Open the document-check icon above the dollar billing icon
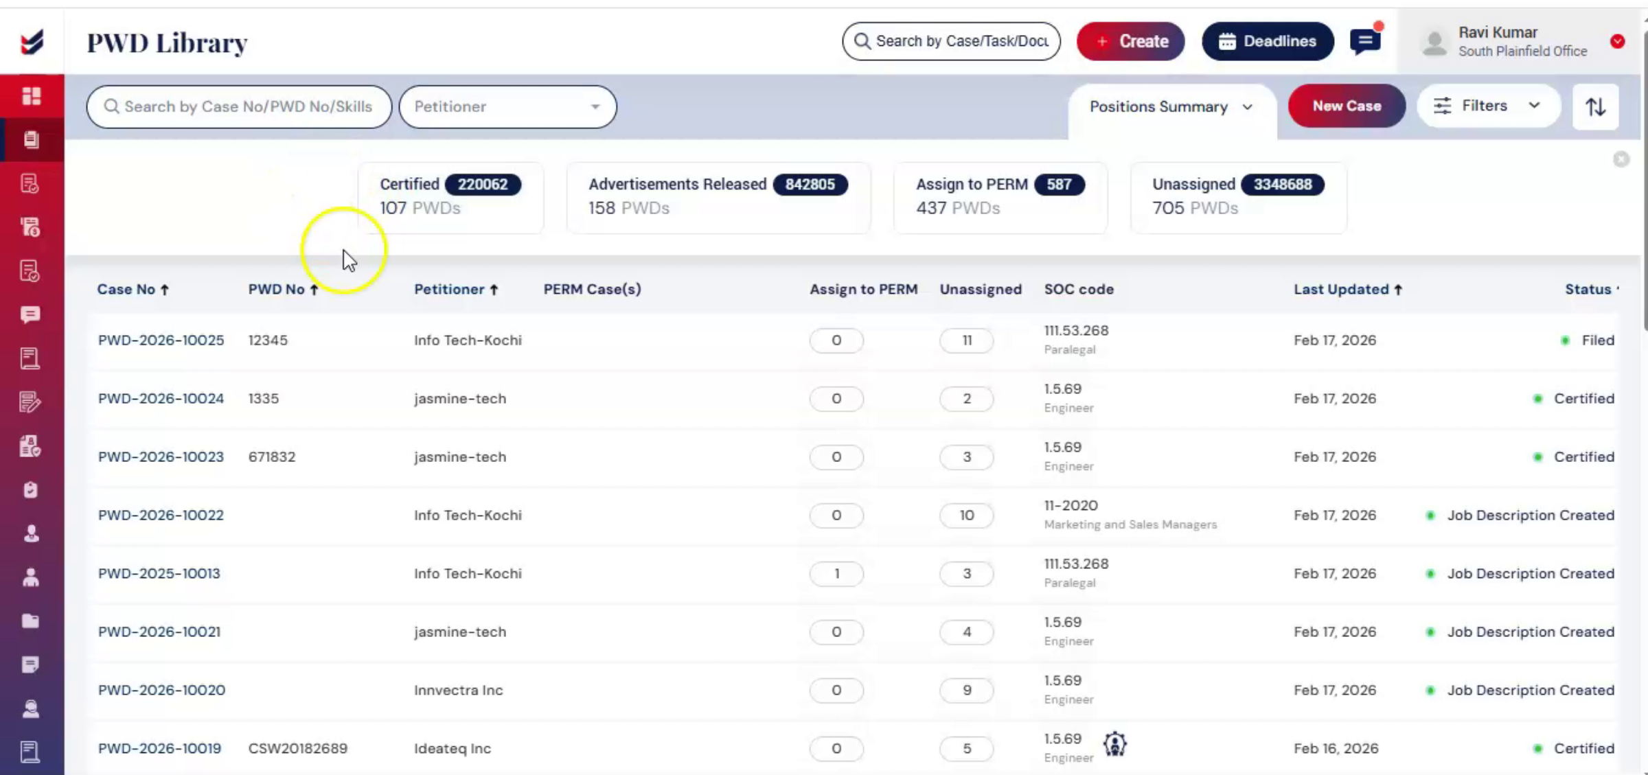 tap(30, 184)
